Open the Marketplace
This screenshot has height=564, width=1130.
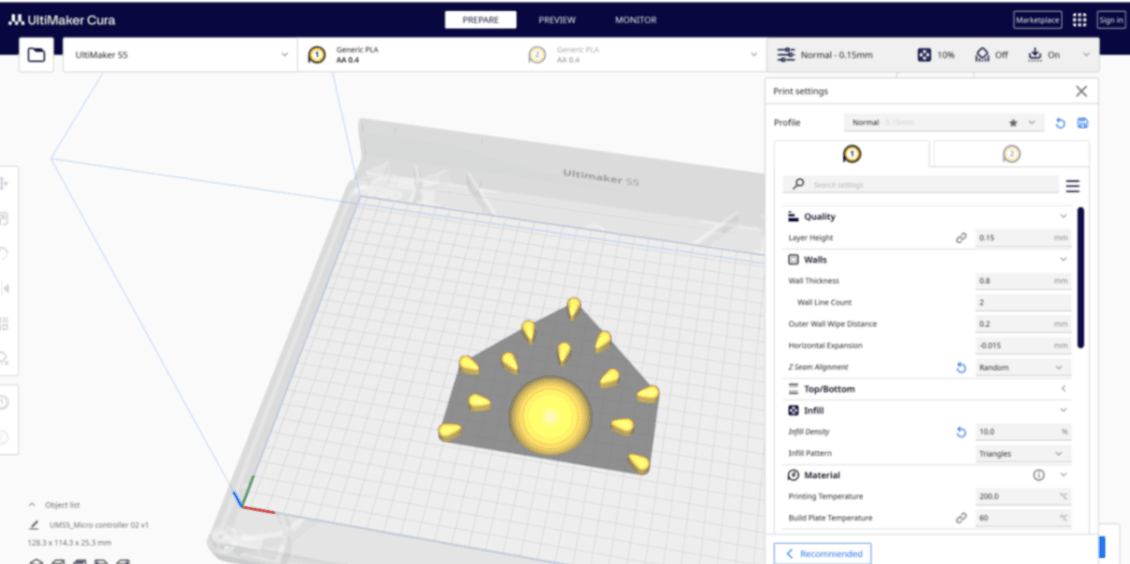(1037, 21)
